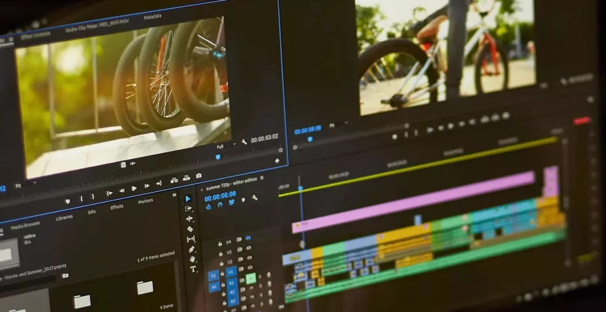Open the Effects tab
This screenshot has width=606, height=312.
tap(117, 206)
